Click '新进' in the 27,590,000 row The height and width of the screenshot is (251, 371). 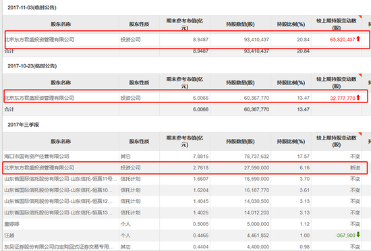355,168
